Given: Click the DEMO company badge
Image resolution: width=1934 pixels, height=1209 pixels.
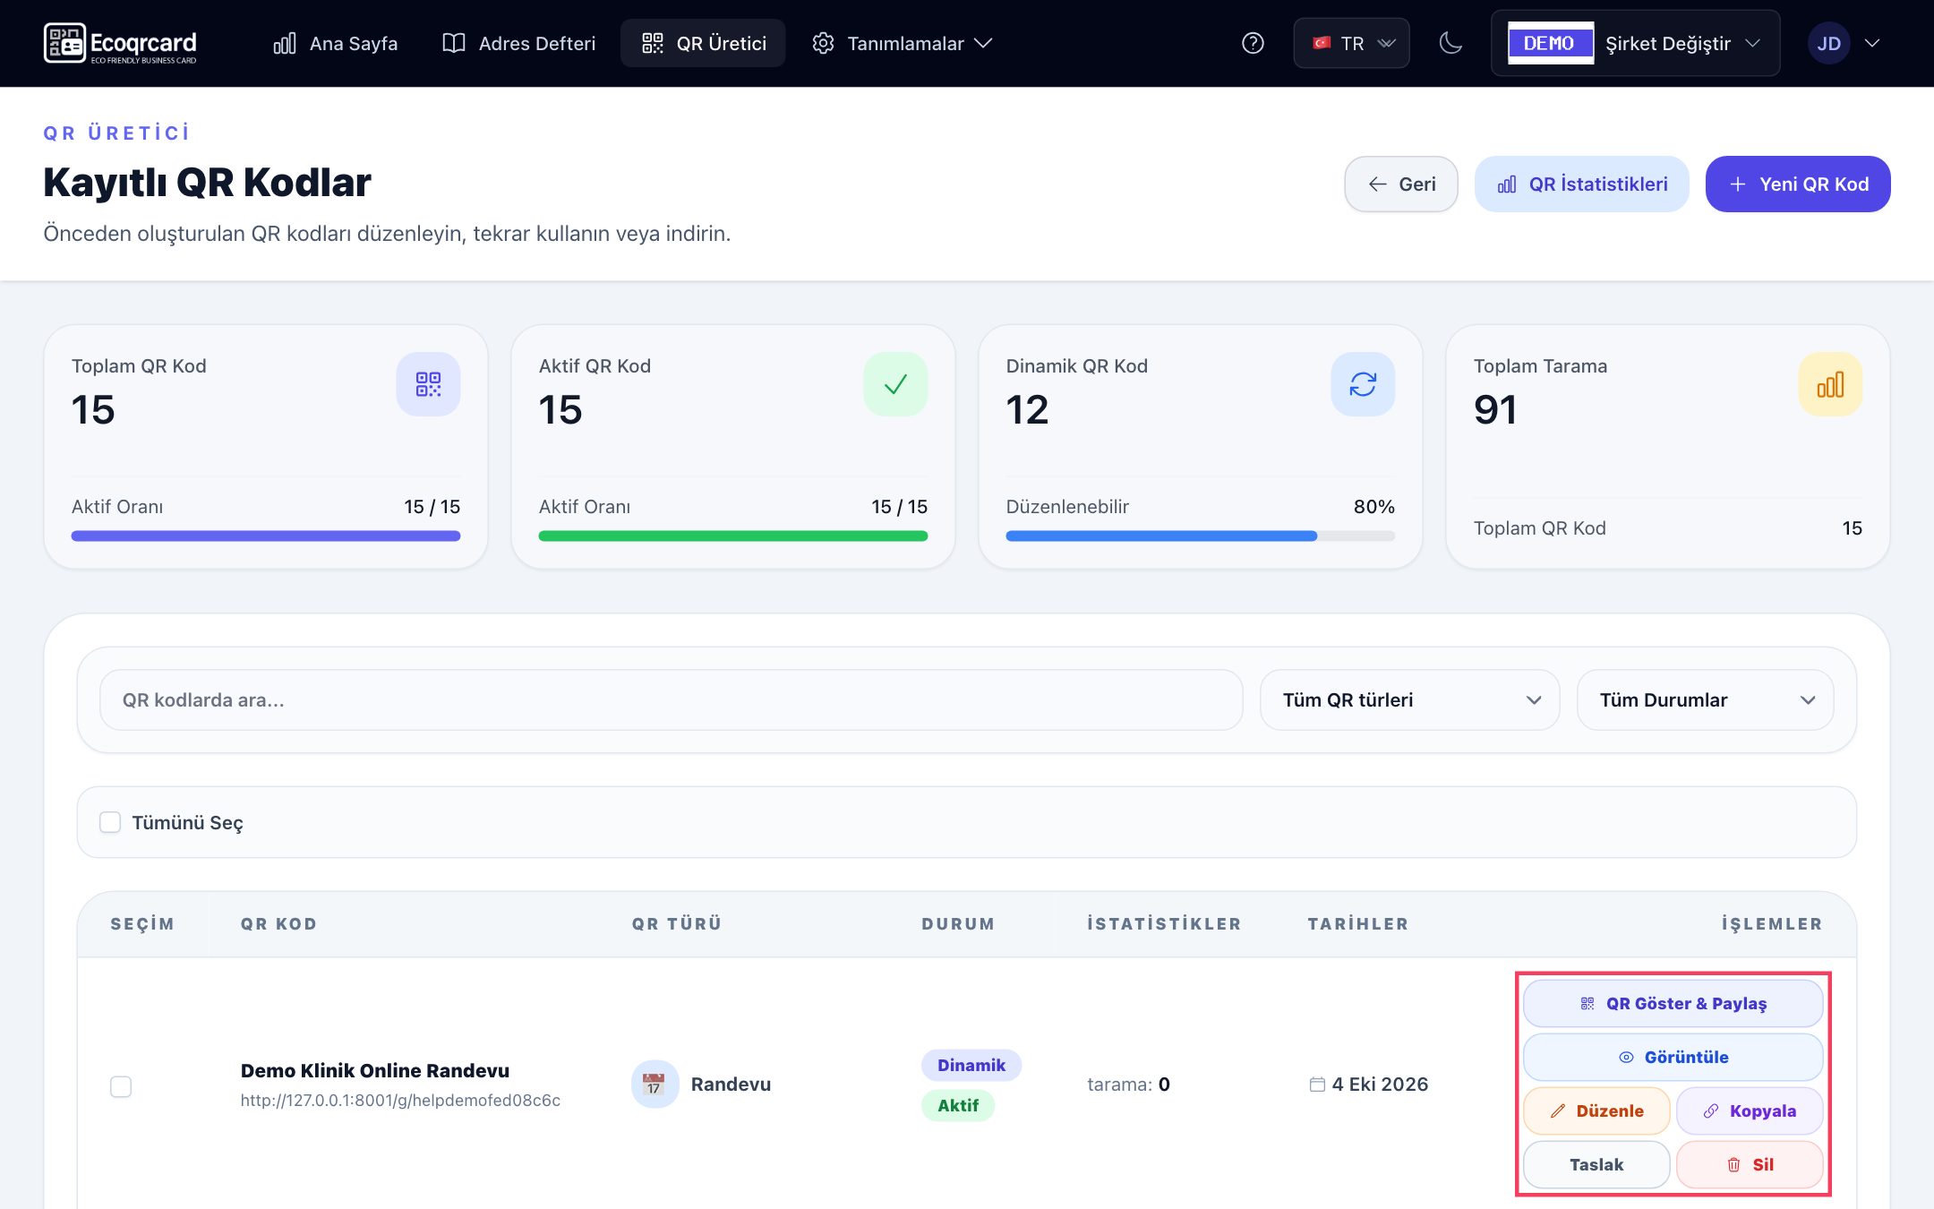Looking at the screenshot, I should 1551,43.
